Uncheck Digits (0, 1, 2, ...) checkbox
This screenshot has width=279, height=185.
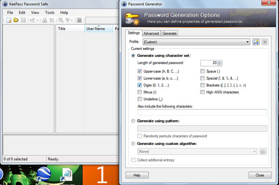coord(140,85)
